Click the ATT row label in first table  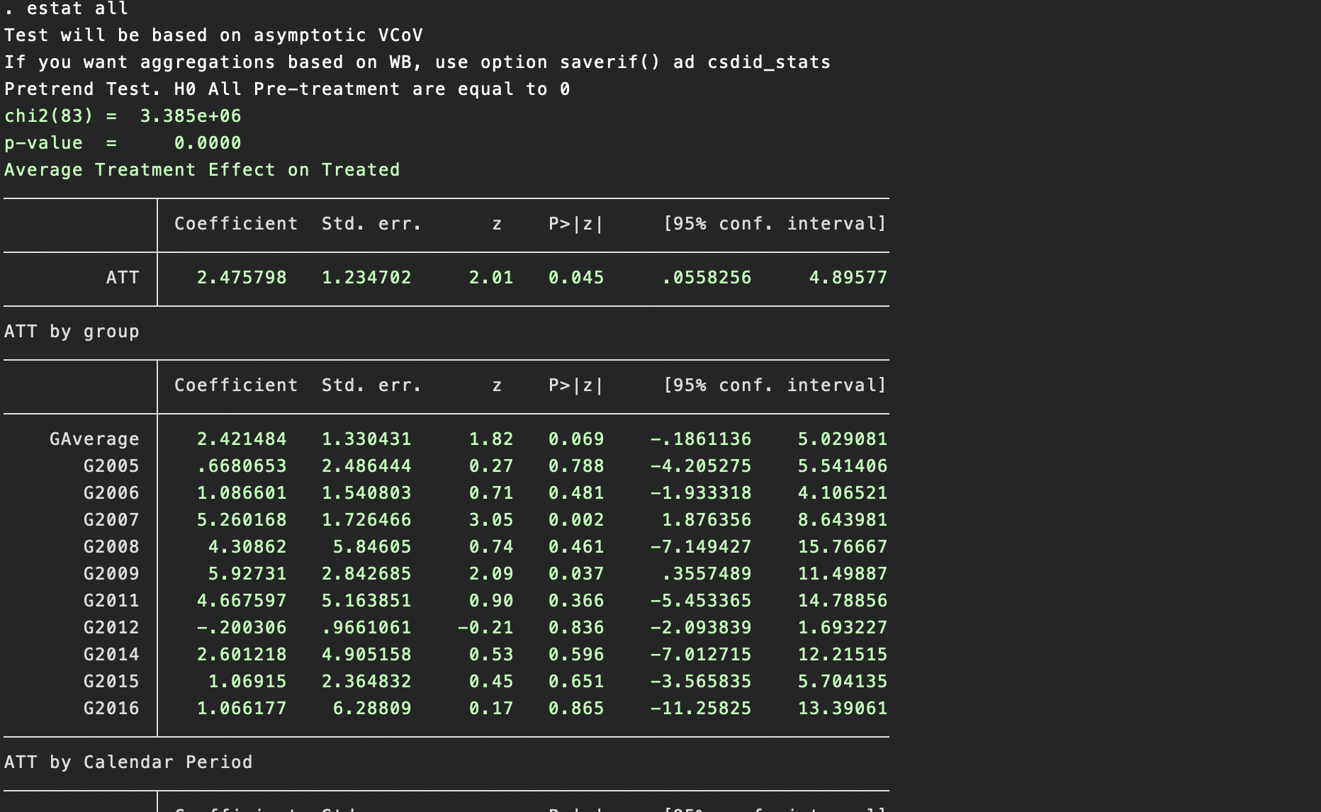click(123, 278)
